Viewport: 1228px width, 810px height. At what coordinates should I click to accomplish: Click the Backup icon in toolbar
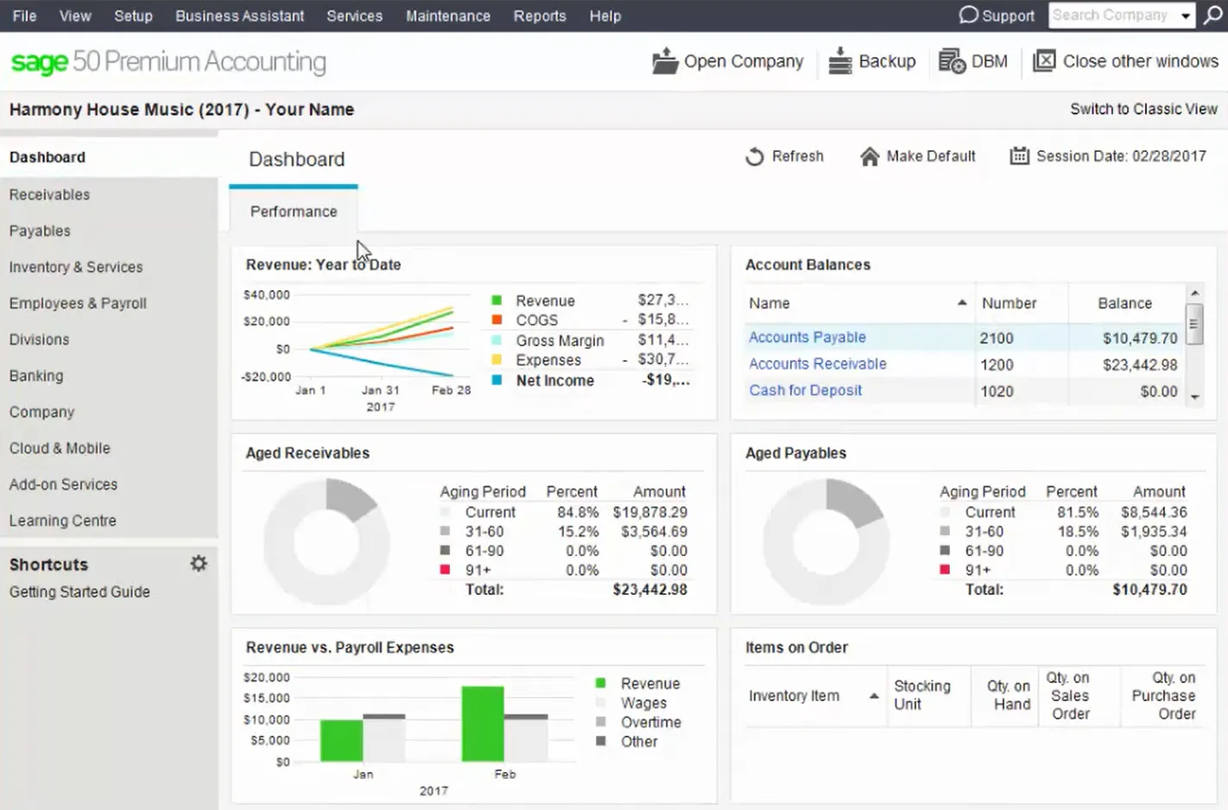pos(840,61)
